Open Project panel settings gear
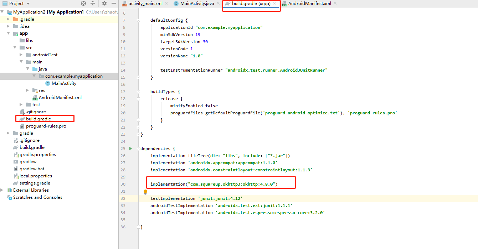 pyautogui.click(x=104, y=4)
